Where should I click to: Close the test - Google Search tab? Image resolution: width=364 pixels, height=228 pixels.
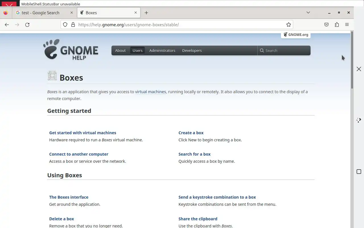tap(71, 13)
